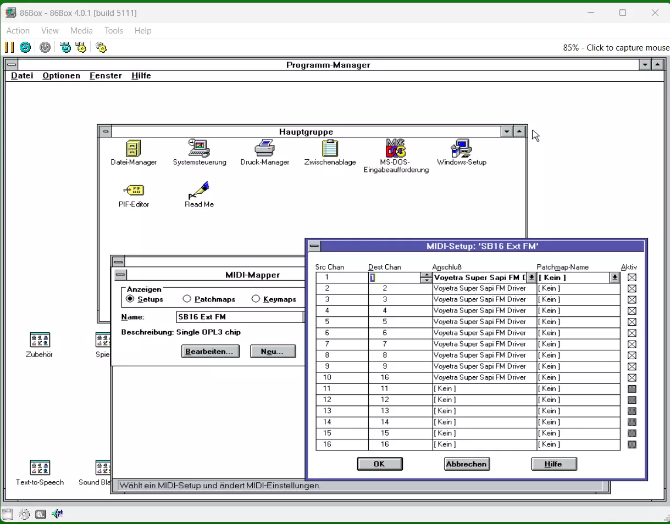Open the Patchmap-Name dropdown arrow in row 1
This screenshot has height=524, width=670.
click(x=615, y=278)
